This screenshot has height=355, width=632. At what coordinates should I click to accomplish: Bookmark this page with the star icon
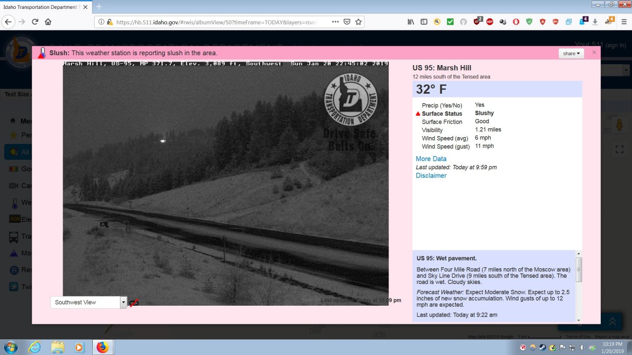[358, 22]
